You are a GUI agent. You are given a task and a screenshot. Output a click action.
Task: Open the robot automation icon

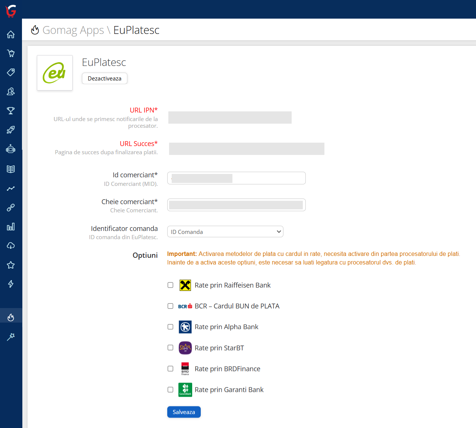[x=11, y=149]
